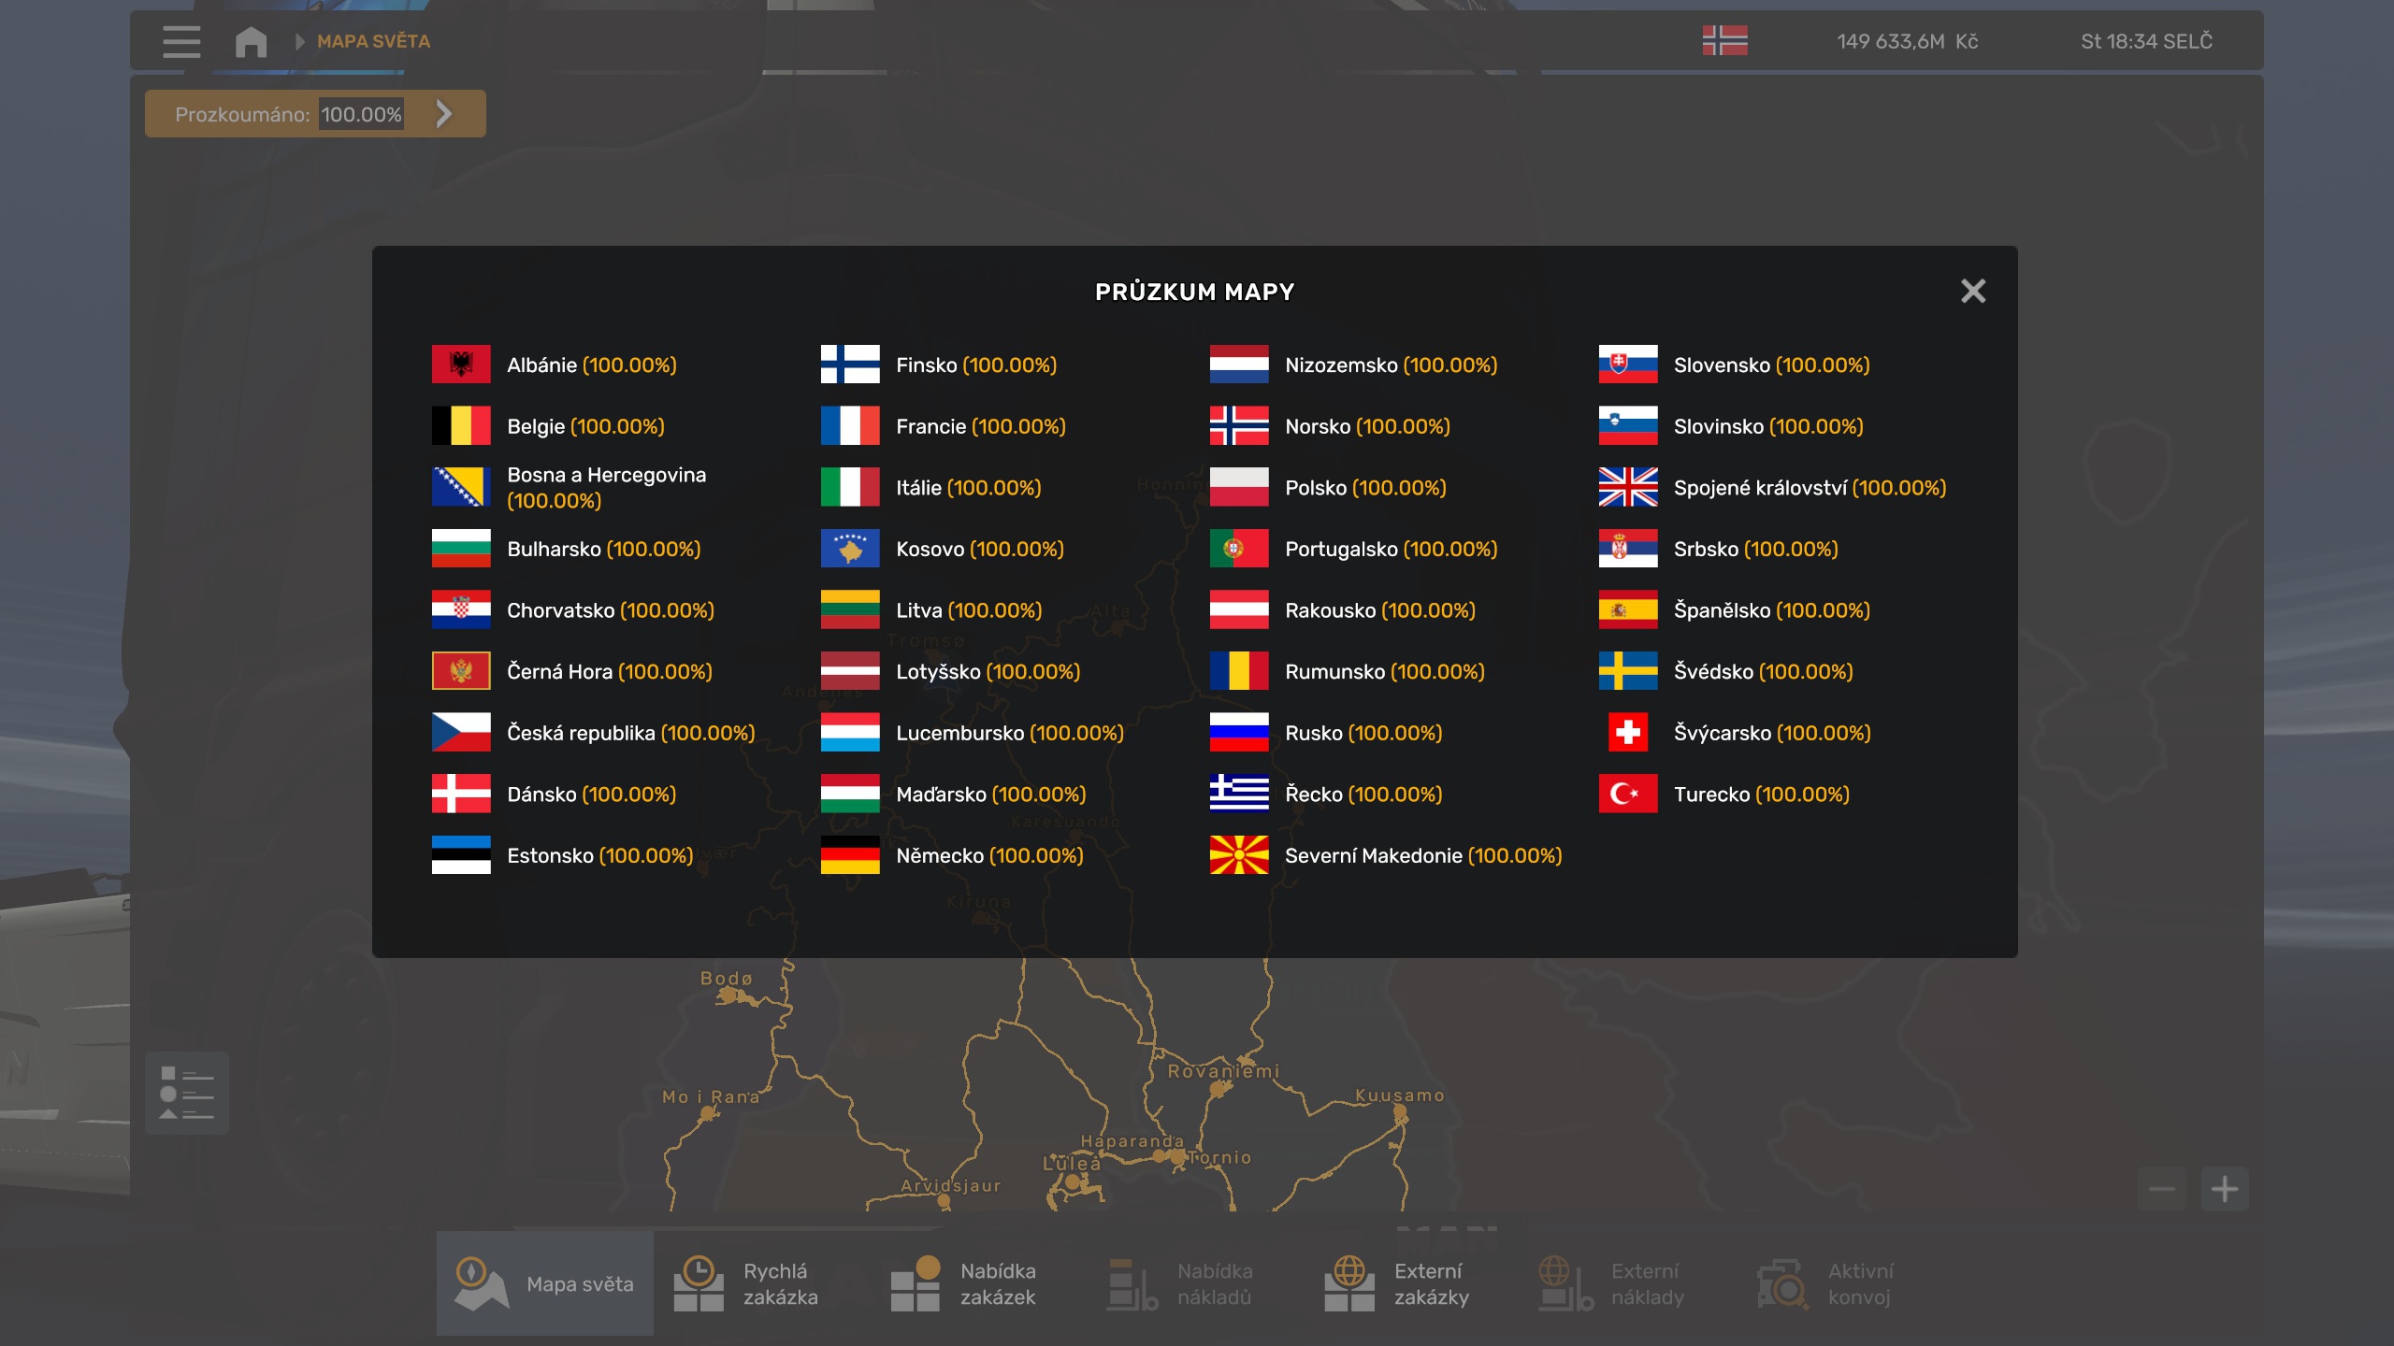Click the account balance 149 633,6M Kč
2394x1346 pixels.
(x=1907, y=41)
